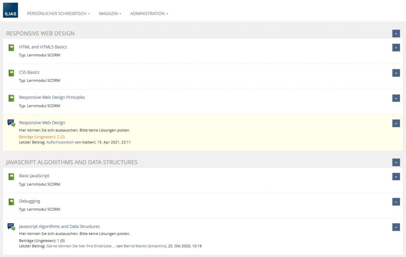The image size is (406, 257).
Task: Open the Magazin menu
Action: click(110, 14)
